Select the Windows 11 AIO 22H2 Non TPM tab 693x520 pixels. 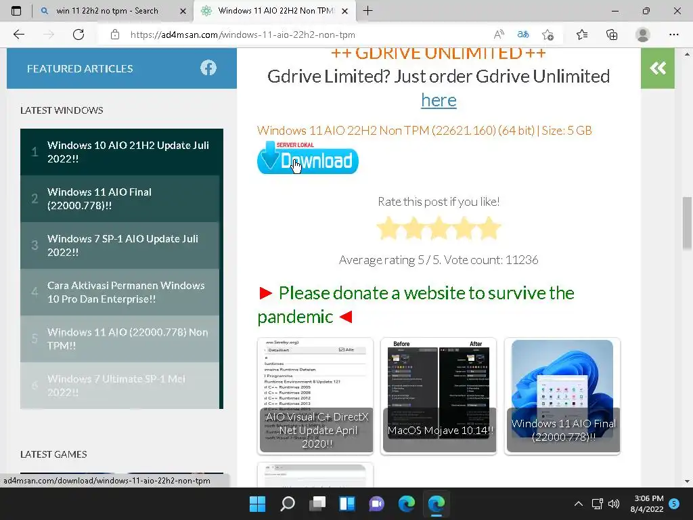click(274, 11)
